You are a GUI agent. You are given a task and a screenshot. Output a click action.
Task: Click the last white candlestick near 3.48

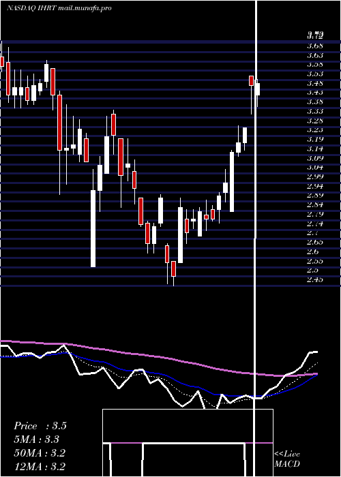[258, 89]
